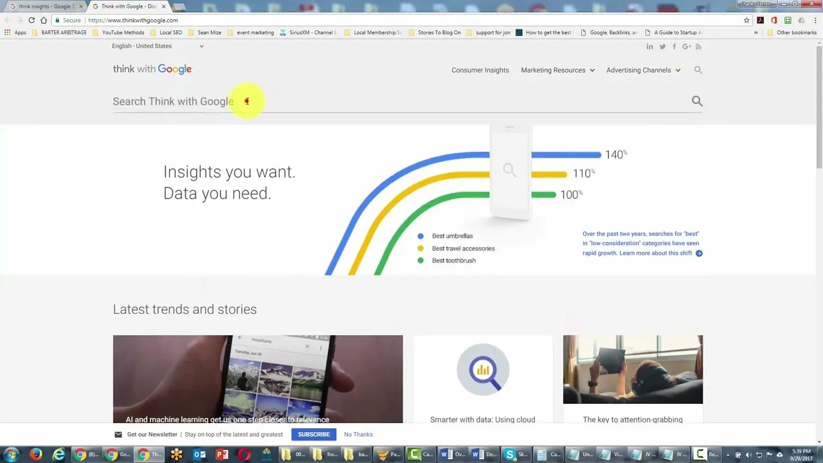
Task: Expand the Advertising Channels menu
Action: (643, 70)
